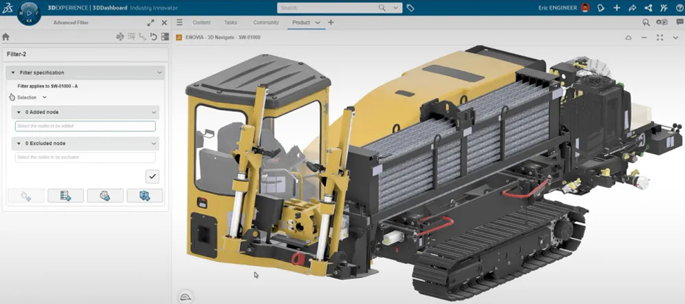This screenshot has width=685, height=304.
Task: Open the 3DEXPERIENCE compass
Action: click(29, 14)
